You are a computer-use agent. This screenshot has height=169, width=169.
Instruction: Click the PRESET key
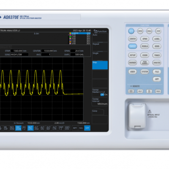coord(158,91)
